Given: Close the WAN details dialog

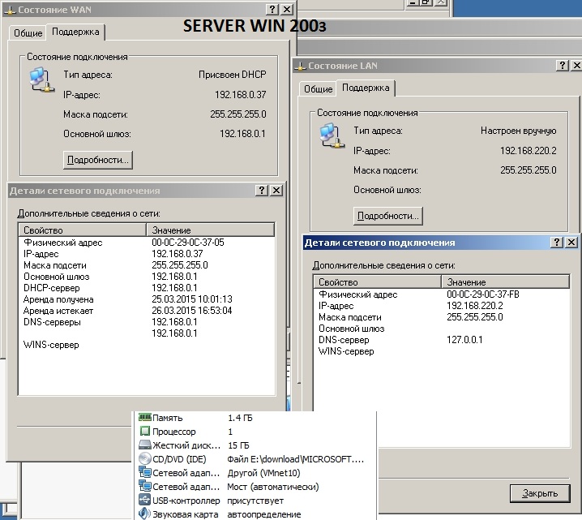Looking at the screenshot, I should pyautogui.click(x=276, y=191).
